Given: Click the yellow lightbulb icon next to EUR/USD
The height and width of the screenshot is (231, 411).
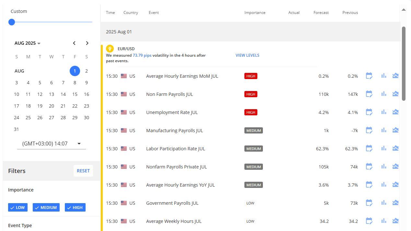Looking at the screenshot, I should 110,49.
